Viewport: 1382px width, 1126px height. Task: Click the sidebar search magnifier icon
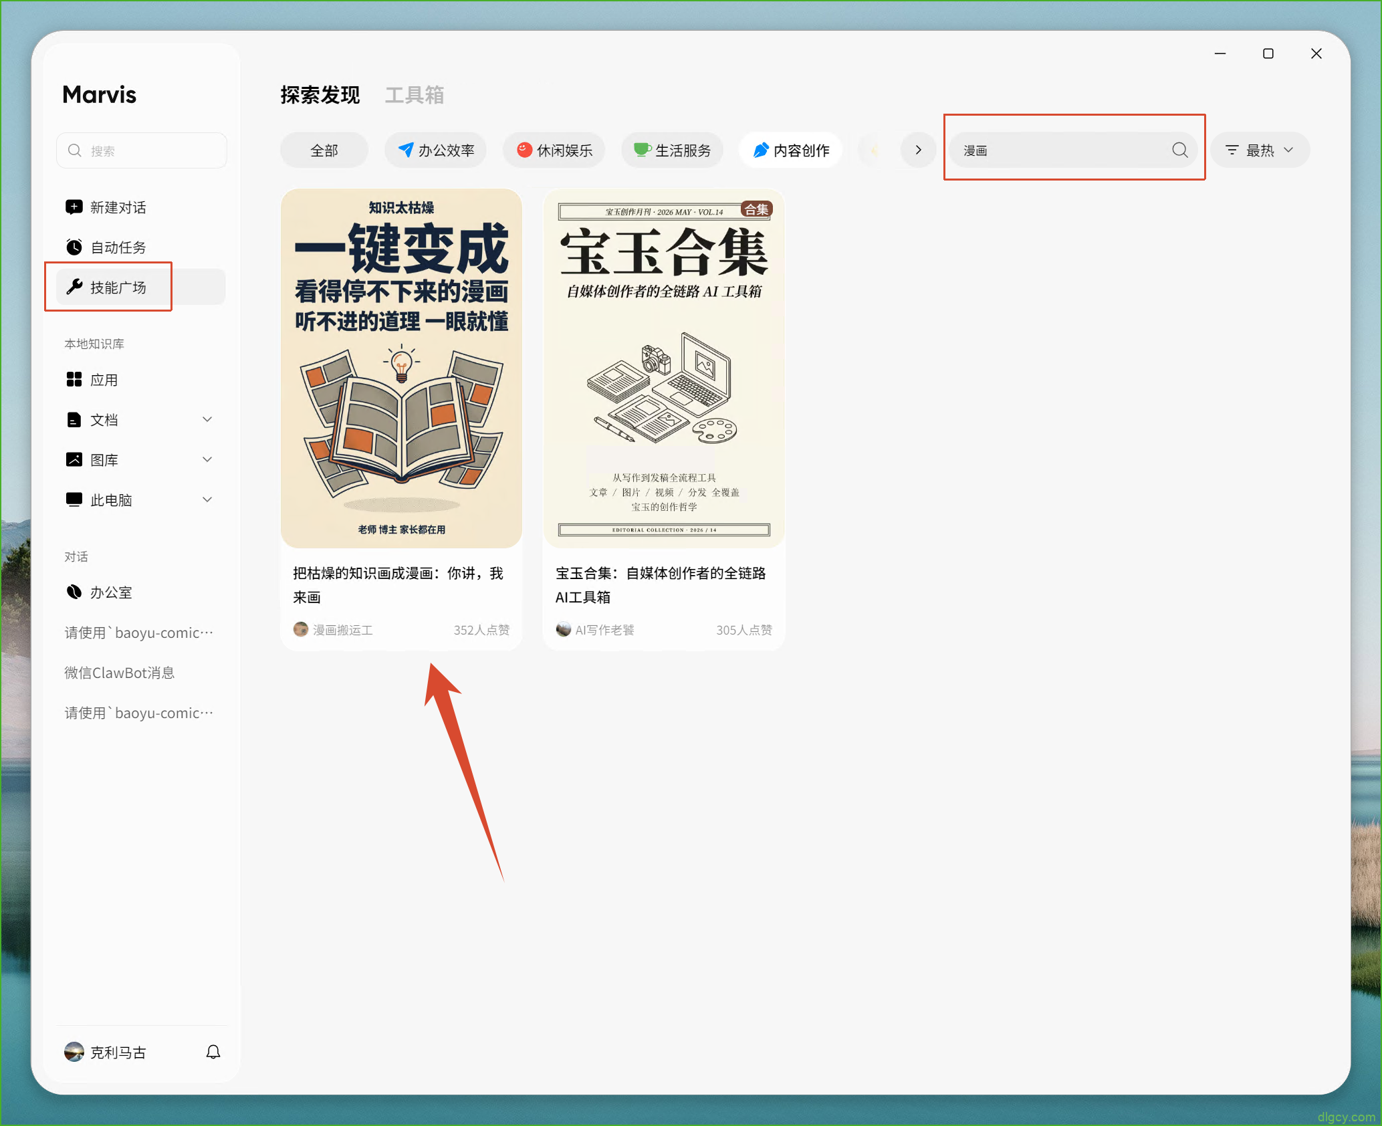tap(75, 150)
